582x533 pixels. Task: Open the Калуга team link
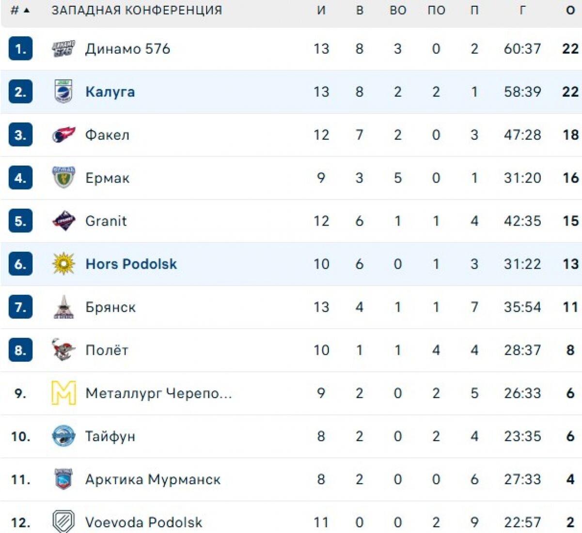110,91
